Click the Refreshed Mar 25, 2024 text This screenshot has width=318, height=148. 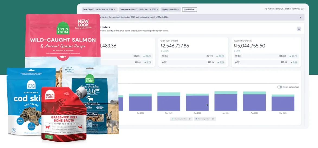(286, 9)
